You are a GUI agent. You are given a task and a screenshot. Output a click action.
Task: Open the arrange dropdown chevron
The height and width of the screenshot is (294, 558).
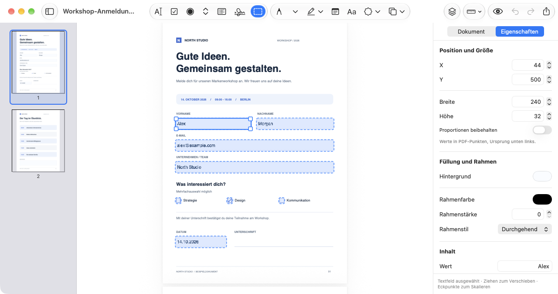point(402,12)
